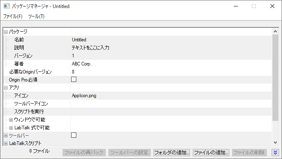Select the ツールバーアイコン row label
This screenshot has width=282, height=159.
(31, 104)
